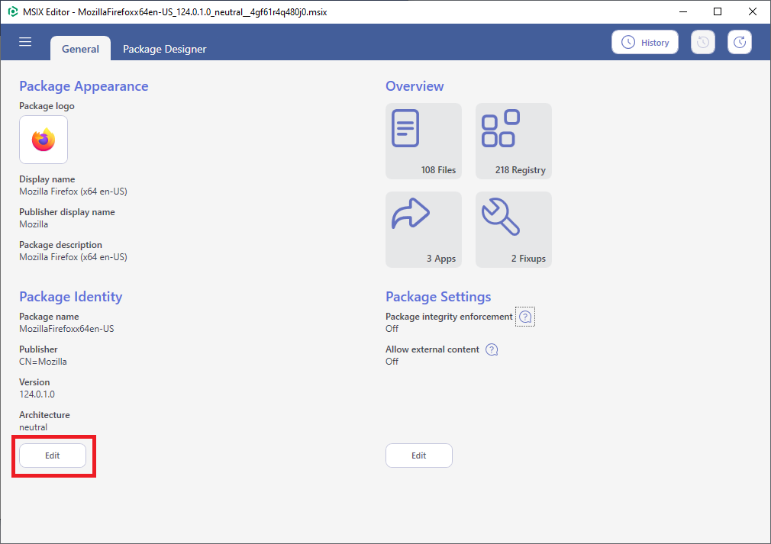Click the 'Package Settings' heading
Viewport: 771px width, 544px height.
(x=438, y=297)
